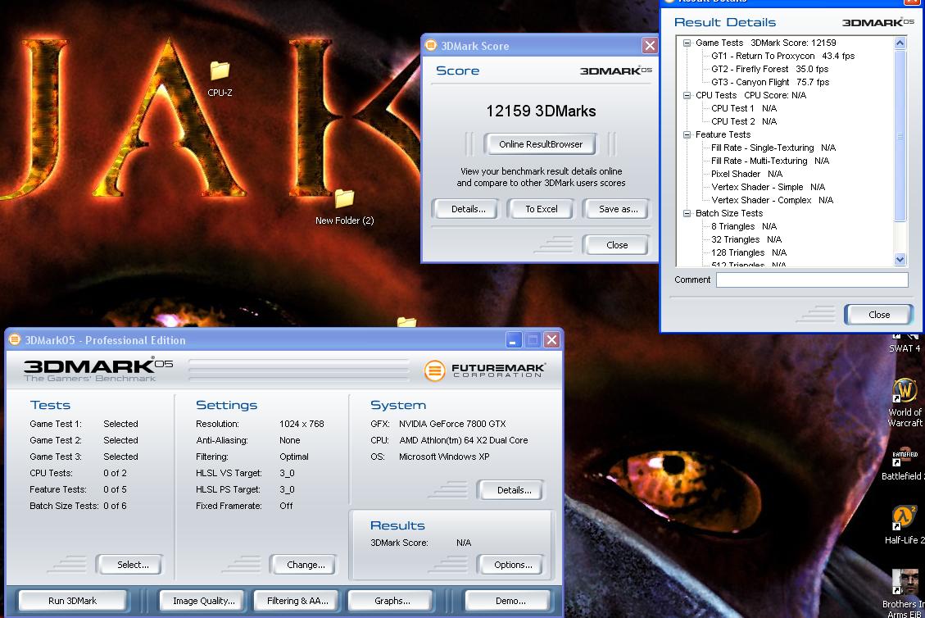Select GT1 - Return To Proxycon row
925x618 pixels.
(x=782, y=56)
